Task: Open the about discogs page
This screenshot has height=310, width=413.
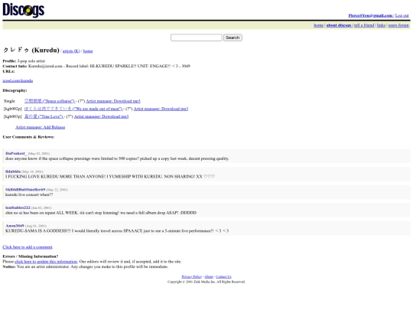Action: 339,25
